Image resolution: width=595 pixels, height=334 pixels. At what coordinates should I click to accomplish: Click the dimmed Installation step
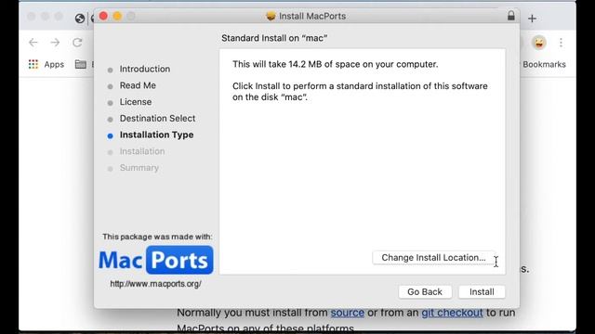(142, 151)
